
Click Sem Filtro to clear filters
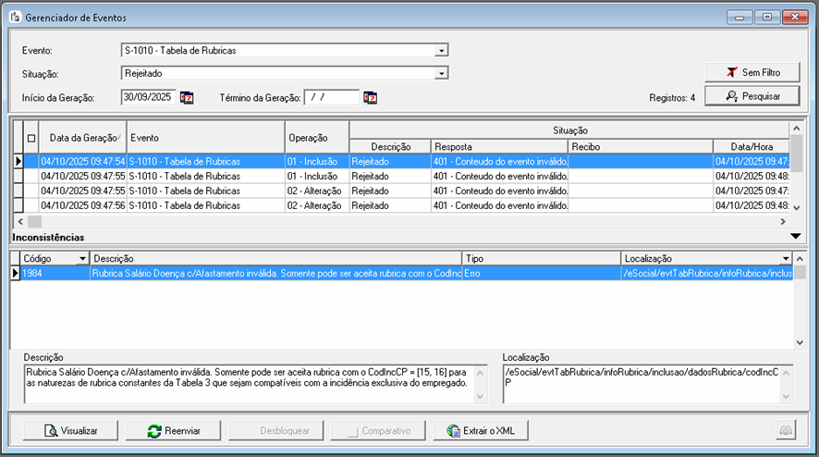(x=752, y=72)
